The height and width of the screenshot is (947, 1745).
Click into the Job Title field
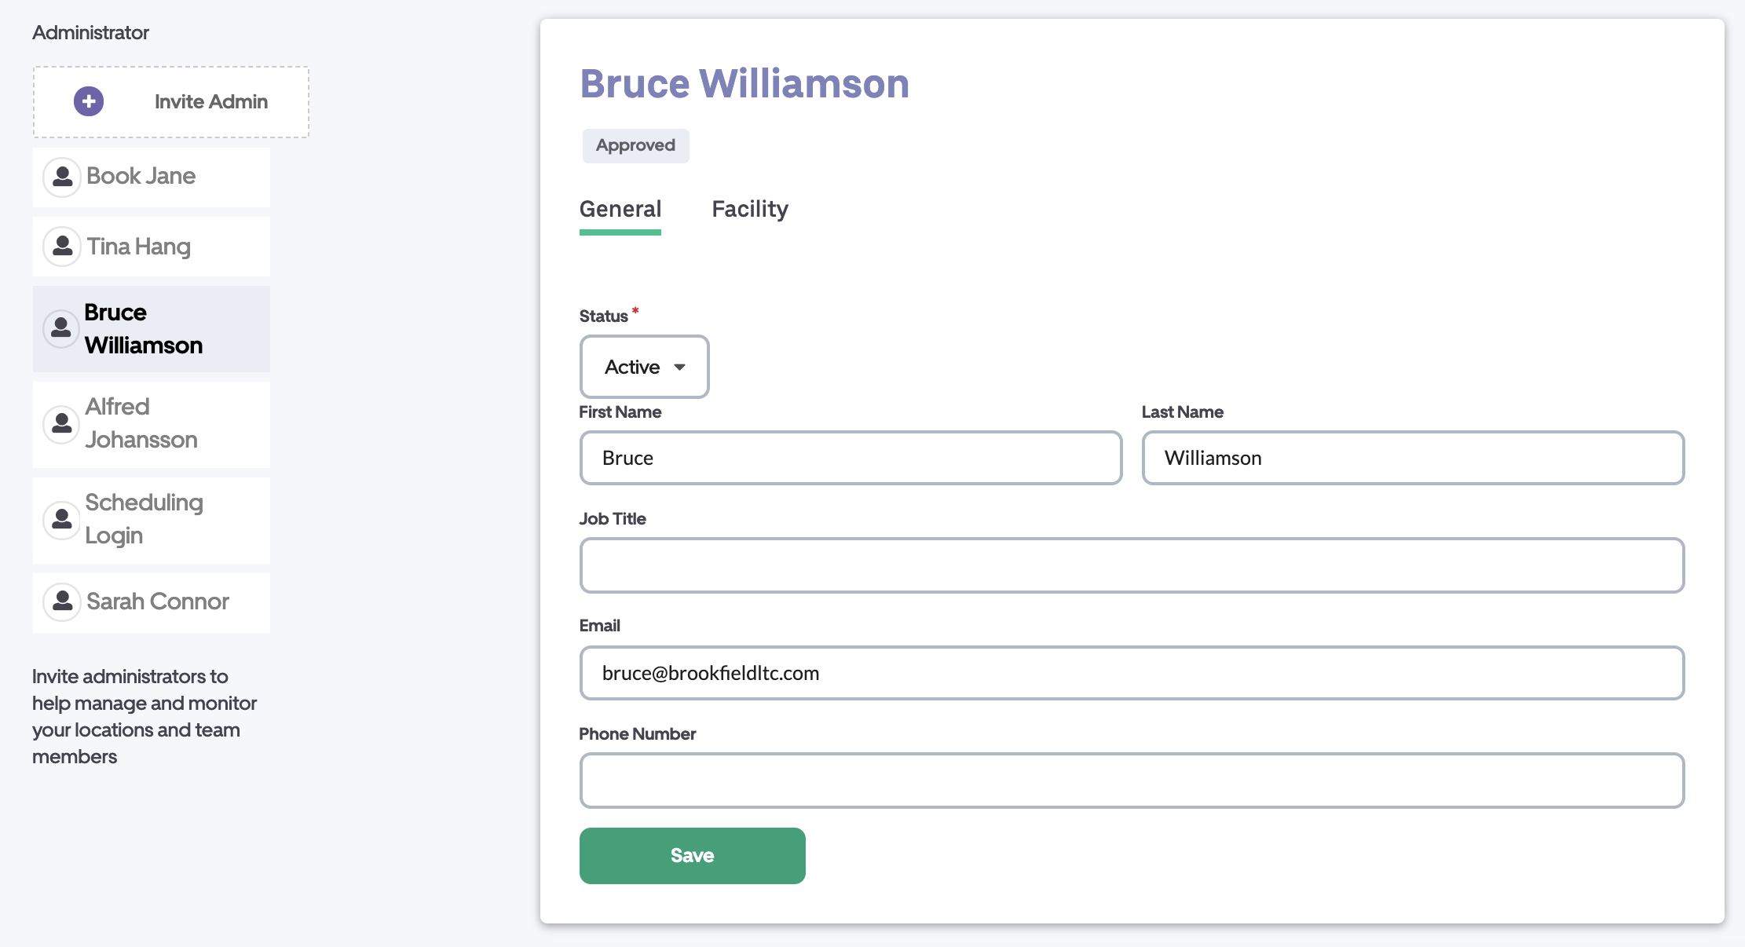[x=1131, y=565]
